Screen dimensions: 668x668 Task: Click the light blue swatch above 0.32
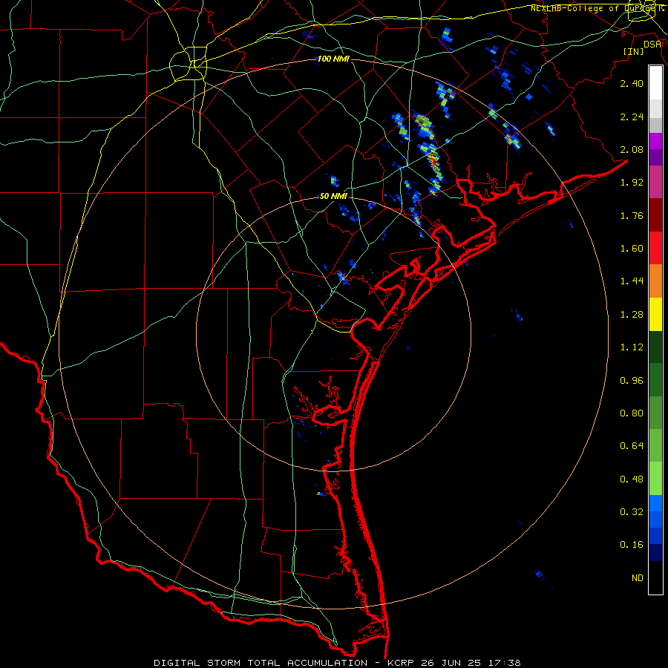pos(655,503)
